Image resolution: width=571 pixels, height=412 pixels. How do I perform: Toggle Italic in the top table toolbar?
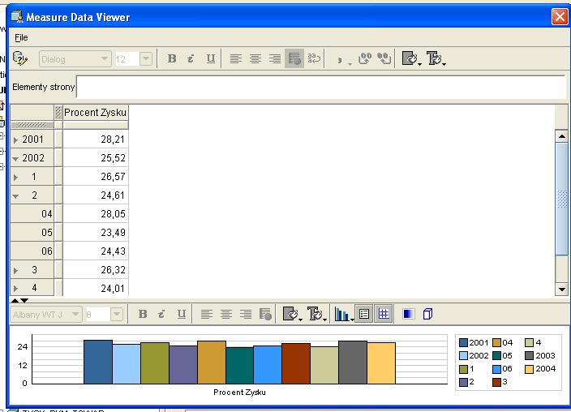[x=191, y=58]
